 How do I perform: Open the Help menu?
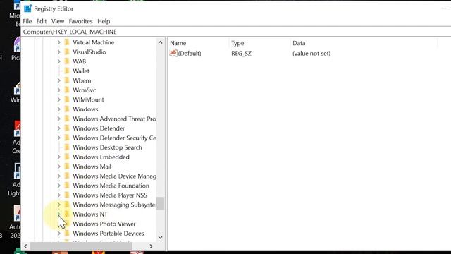[x=104, y=21]
